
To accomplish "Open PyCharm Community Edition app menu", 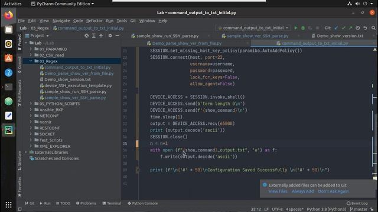I will [63, 4].
